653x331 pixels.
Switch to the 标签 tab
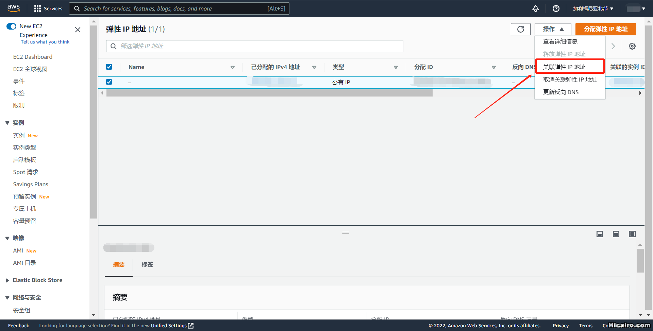(x=147, y=264)
